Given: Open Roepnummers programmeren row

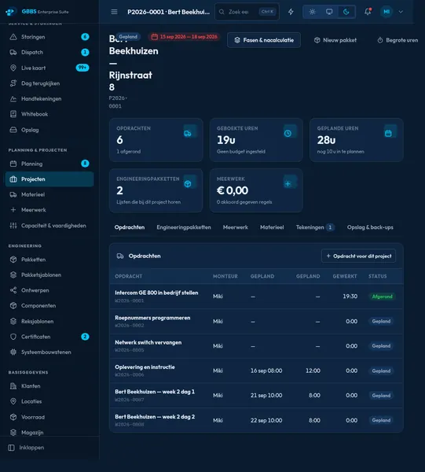Looking at the screenshot, I should pyautogui.click(x=256, y=321).
